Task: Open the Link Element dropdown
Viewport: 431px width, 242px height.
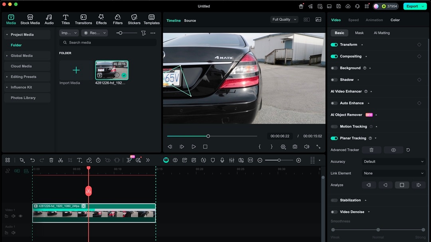Action: [x=393, y=173]
